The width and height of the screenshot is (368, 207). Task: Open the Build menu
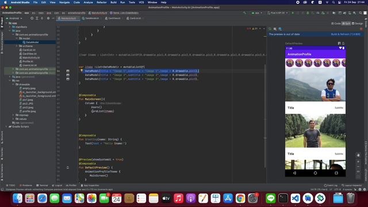[x=114, y=2]
